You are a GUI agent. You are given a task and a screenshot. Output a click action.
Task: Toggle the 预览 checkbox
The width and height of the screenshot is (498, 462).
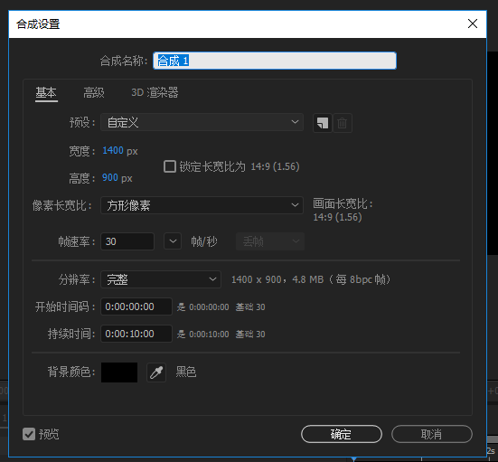click(29, 434)
